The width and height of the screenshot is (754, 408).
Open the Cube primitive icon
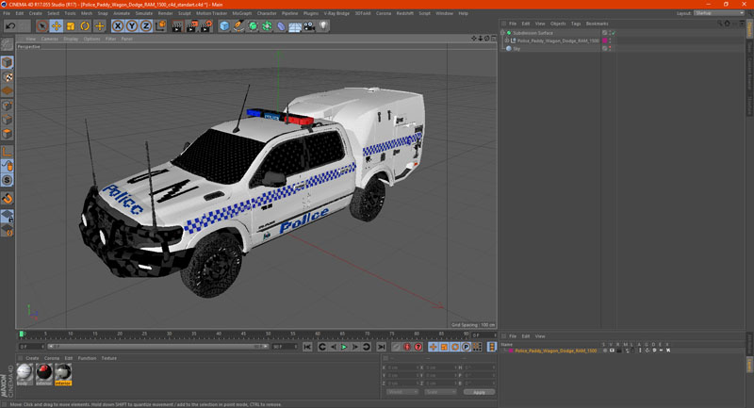click(x=224, y=26)
